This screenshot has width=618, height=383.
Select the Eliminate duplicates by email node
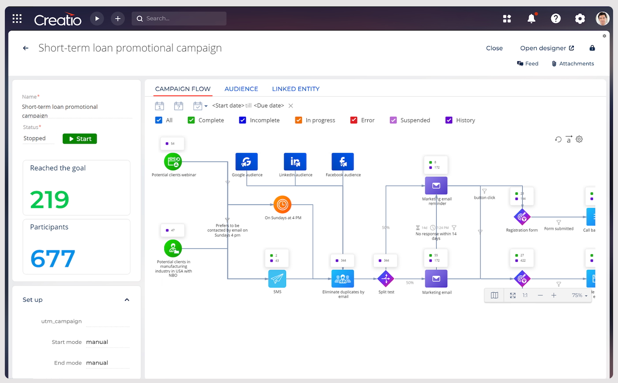(x=343, y=279)
